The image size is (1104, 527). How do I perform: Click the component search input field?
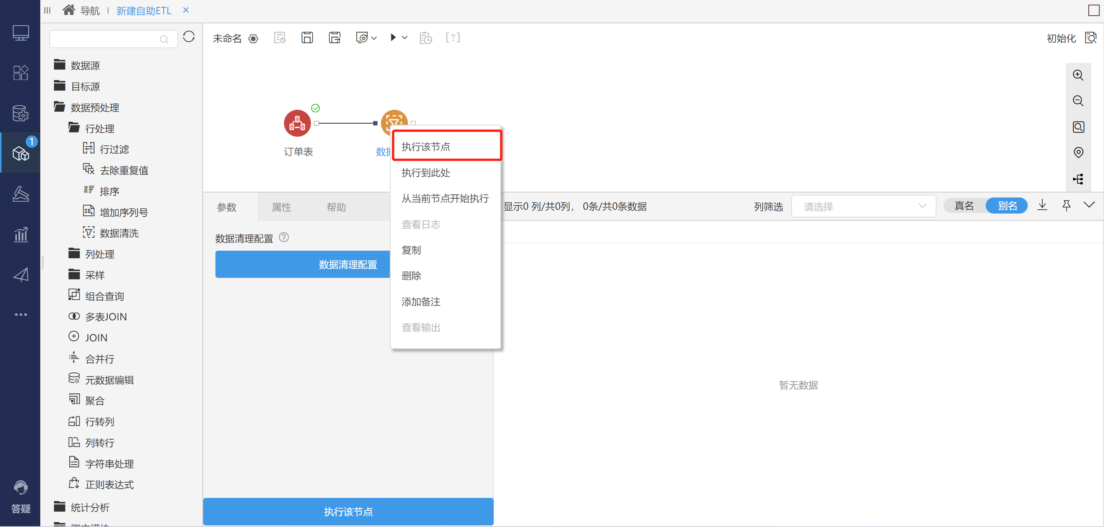[x=113, y=39]
